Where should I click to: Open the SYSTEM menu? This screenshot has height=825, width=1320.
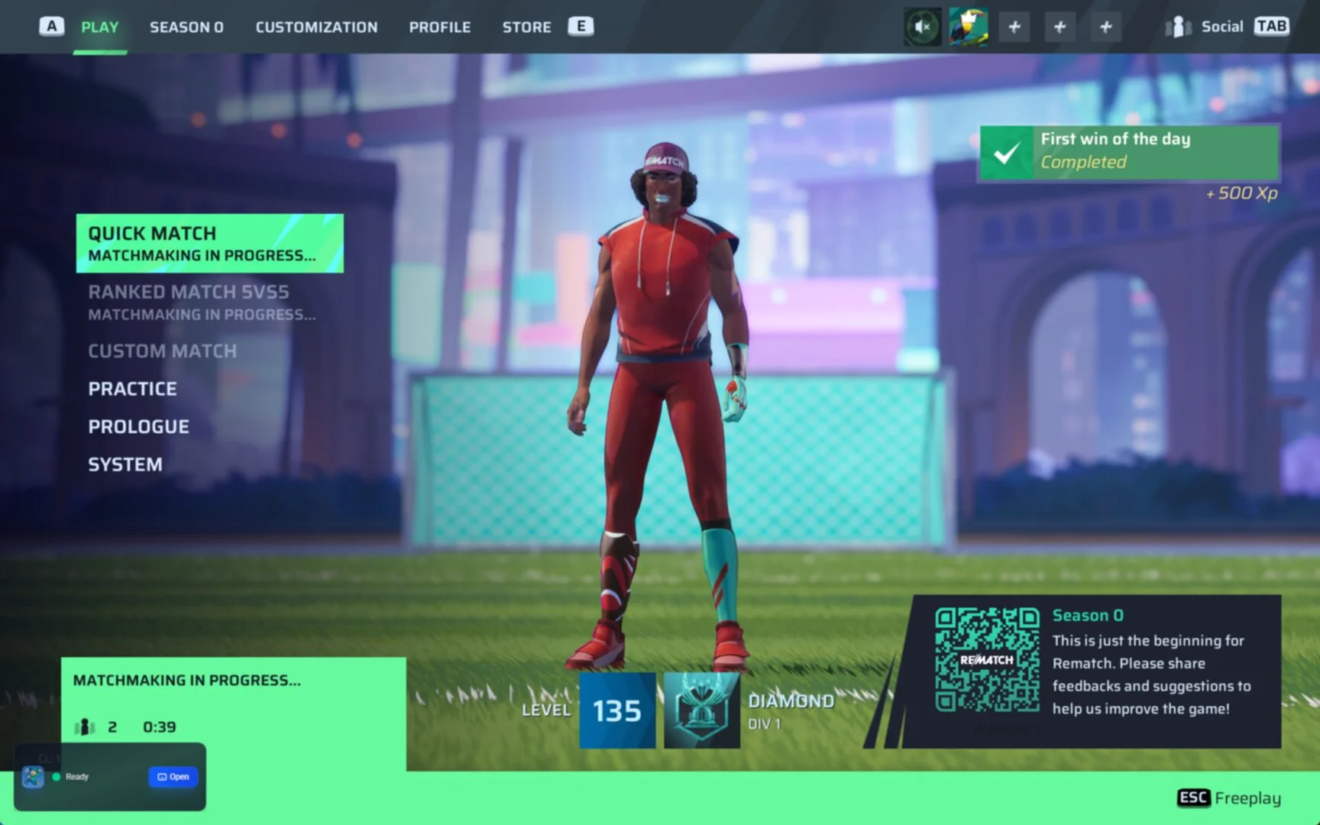pos(125,464)
